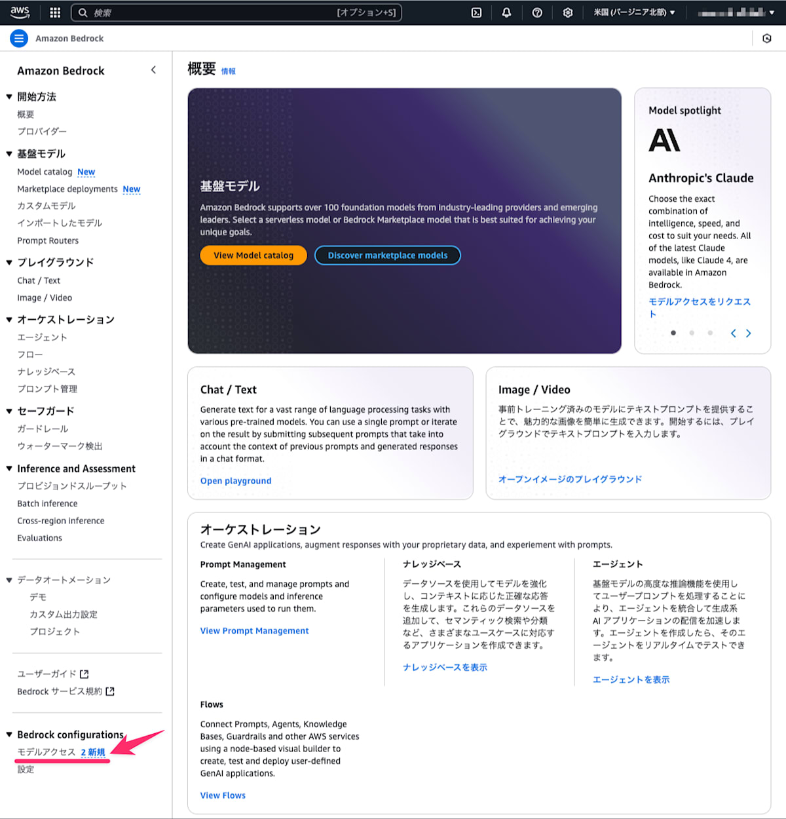Click ナレッジベースを表示 link

tap(445, 667)
